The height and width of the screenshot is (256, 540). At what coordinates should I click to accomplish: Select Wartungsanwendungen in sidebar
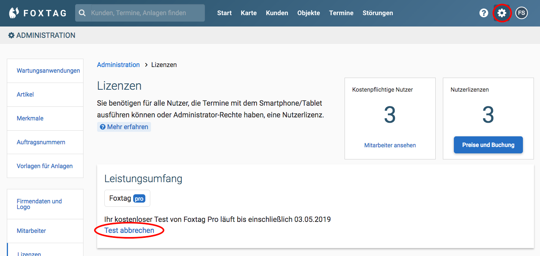coord(45,71)
